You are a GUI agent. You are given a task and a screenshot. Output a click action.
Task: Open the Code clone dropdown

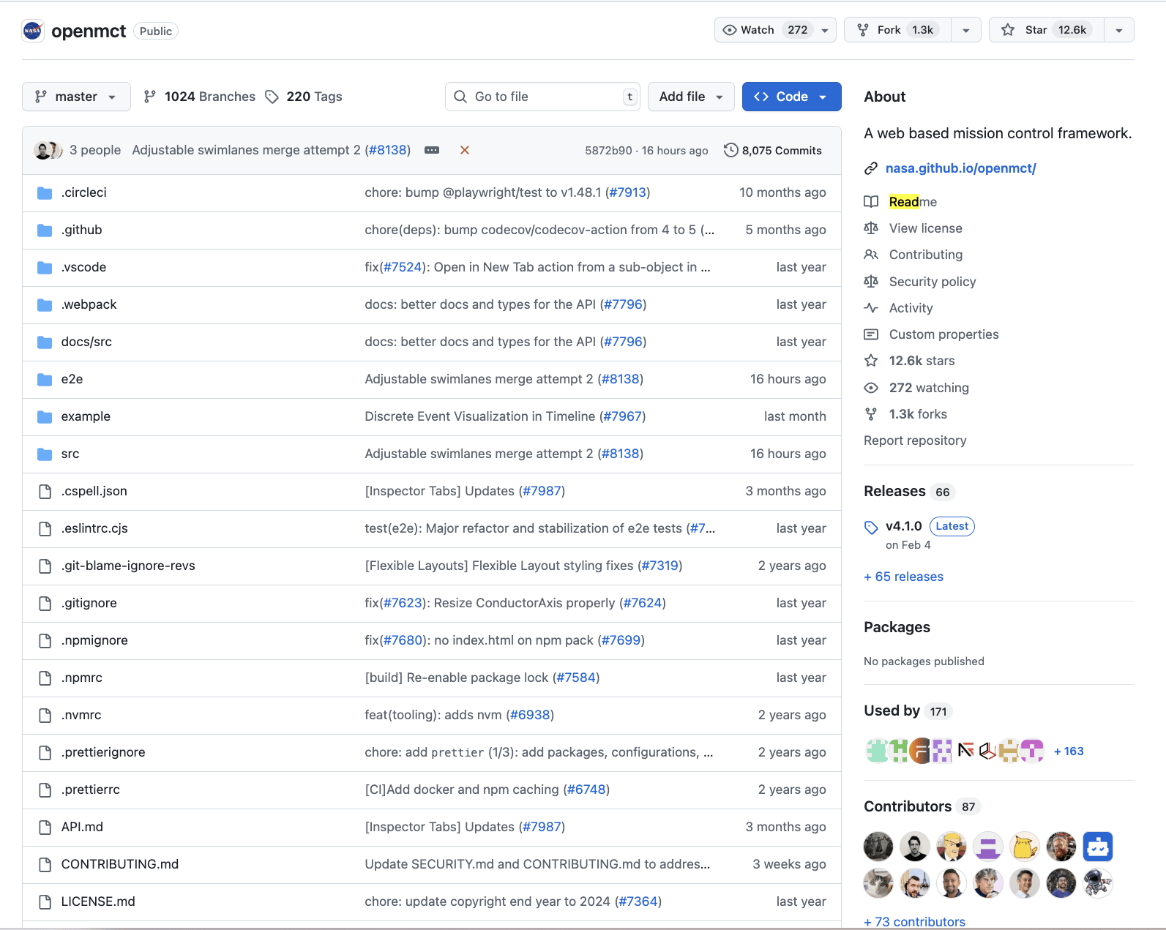pos(791,97)
